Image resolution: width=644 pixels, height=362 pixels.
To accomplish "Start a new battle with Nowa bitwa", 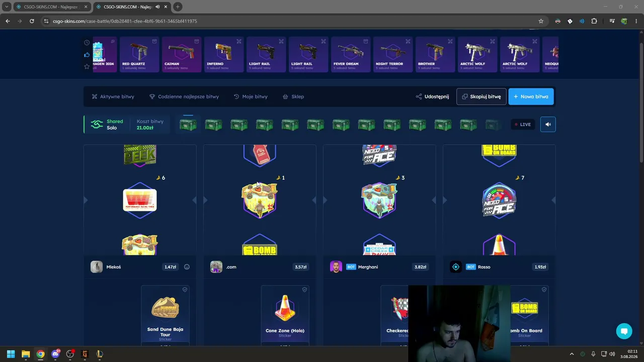I will point(531,97).
